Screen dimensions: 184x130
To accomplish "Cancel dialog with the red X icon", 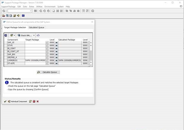I will 38,102.
